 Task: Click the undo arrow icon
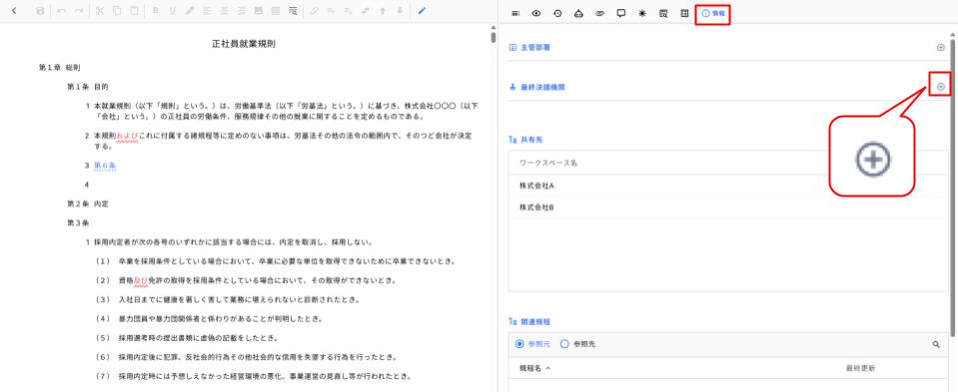pos(61,11)
